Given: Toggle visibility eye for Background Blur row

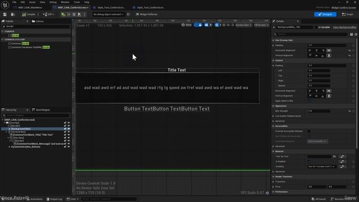Looking at the screenshot, I should coord(68,129).
